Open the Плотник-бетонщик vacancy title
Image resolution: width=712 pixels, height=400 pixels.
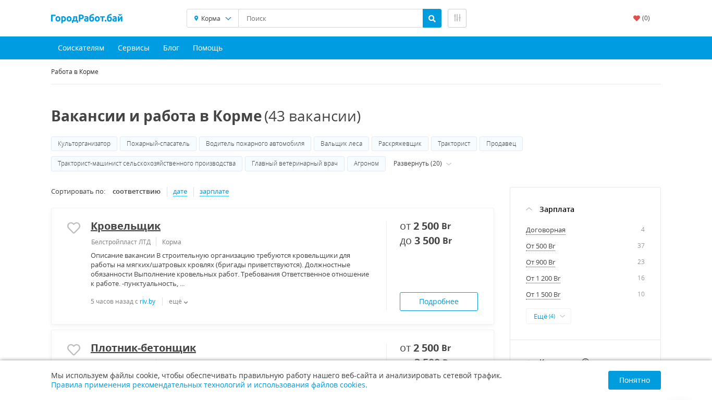(143, 348)
